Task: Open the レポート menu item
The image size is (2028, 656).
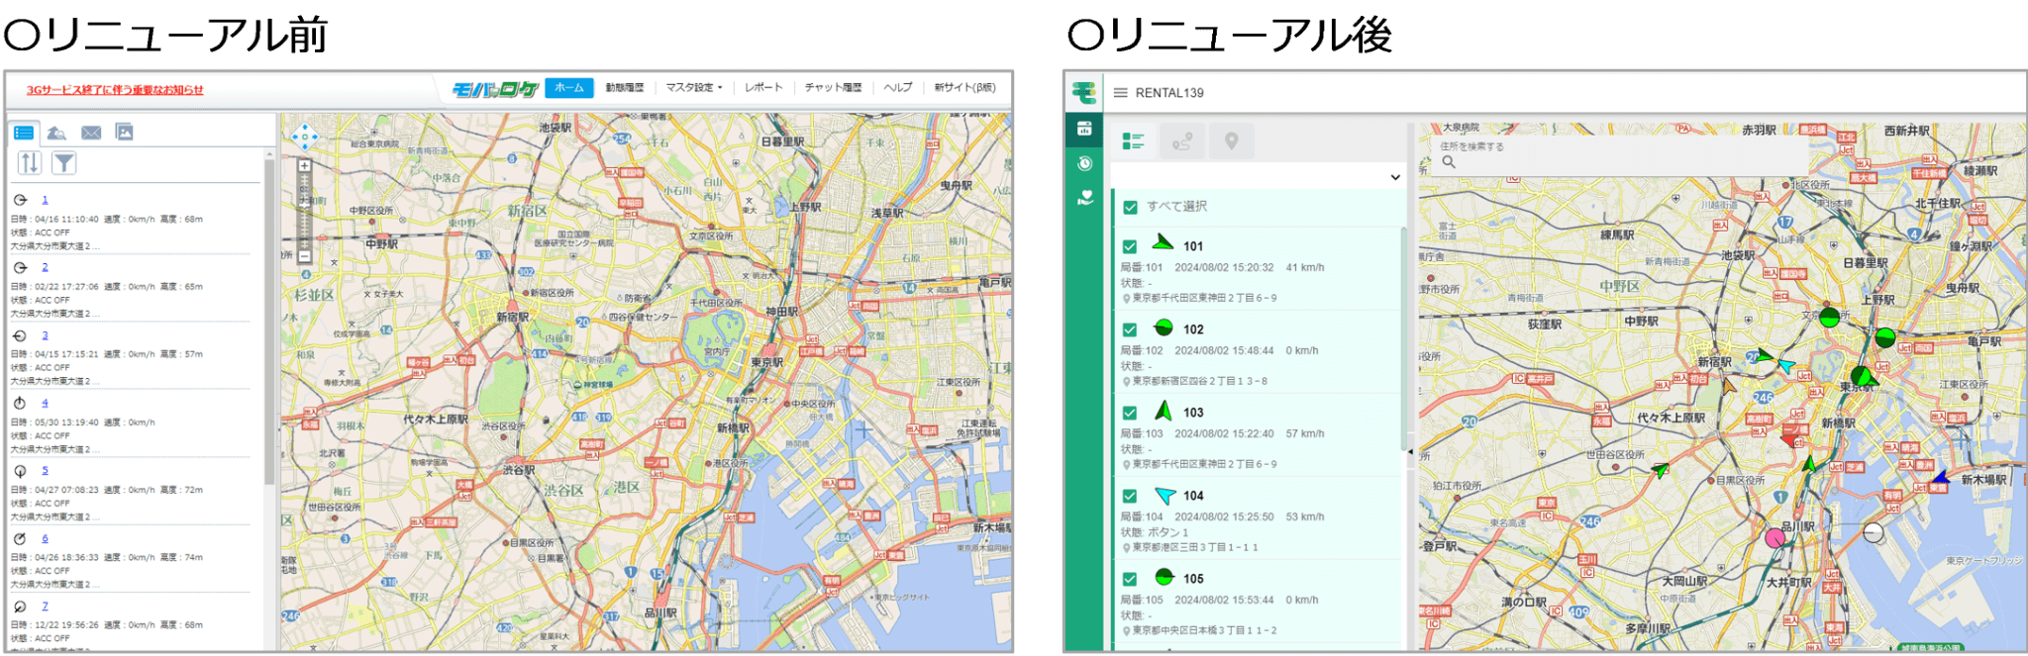Action: coord(762,88)
